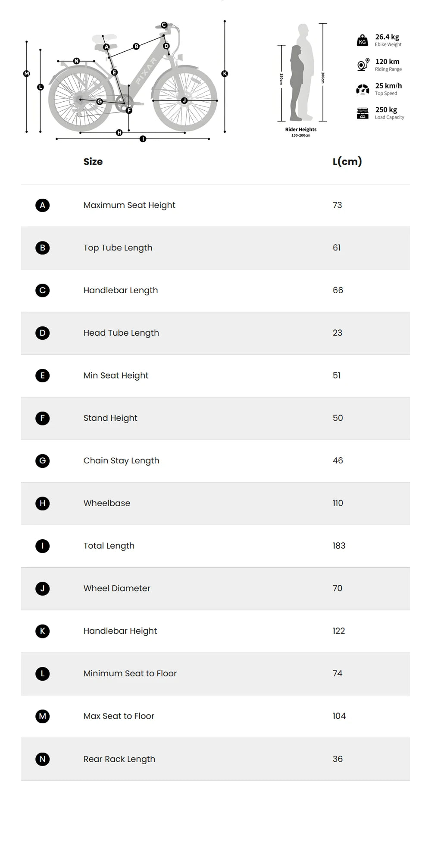
Task: Click the Rider Heights silhouette figure
Action: [302, 73]
